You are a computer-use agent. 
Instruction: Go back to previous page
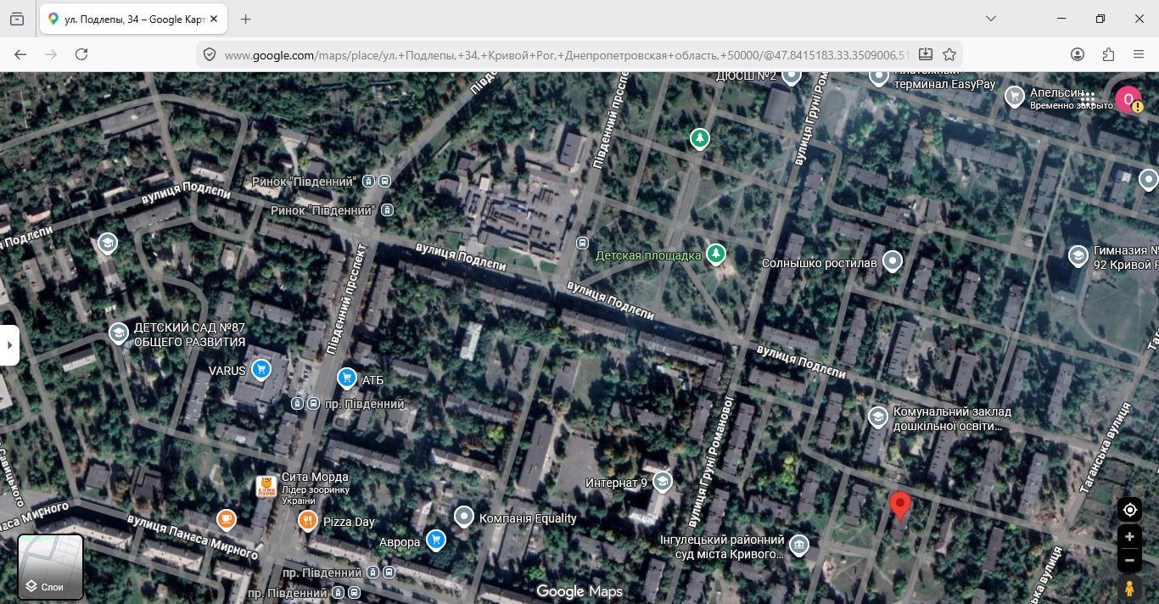(20, 54)
